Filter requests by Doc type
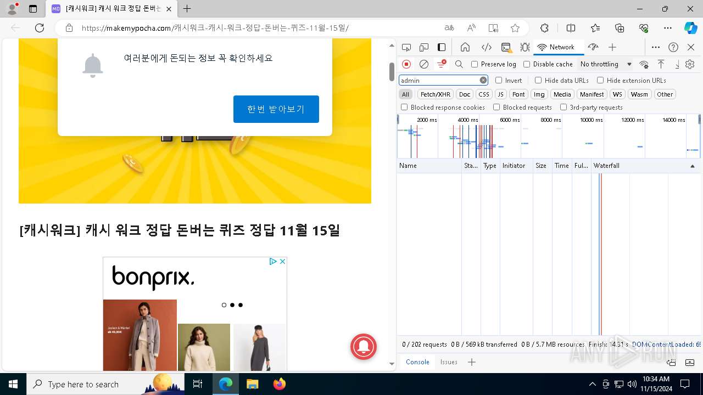Viewport: 703px width, 395px height. tap(465, 94)
